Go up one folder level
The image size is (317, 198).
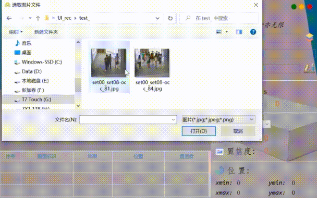pyautogui.click(x=38, y=18)
